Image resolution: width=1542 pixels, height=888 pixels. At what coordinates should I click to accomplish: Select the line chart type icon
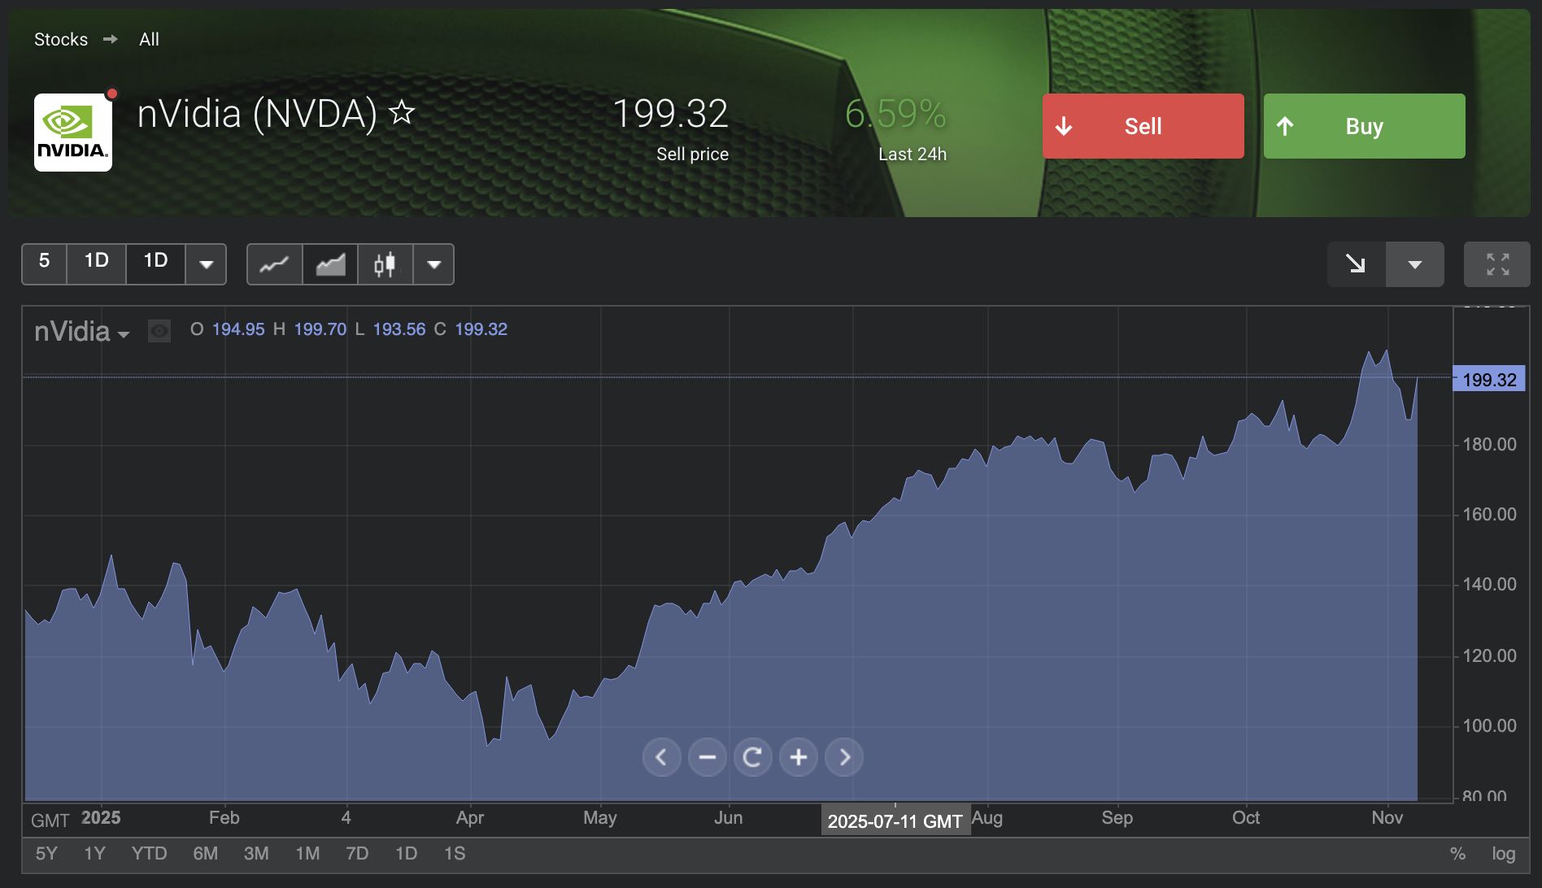click(x=274, y=264)
